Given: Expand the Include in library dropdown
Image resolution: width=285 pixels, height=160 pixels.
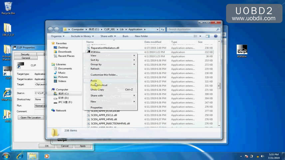Looking at the screenshot, I should coord(82,36).
